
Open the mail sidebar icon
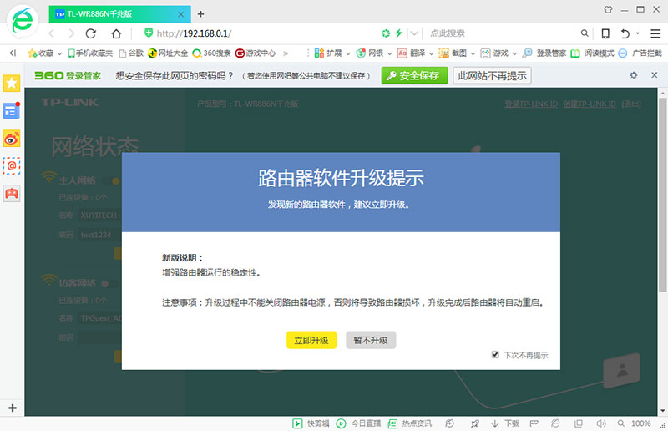(12, 166)
